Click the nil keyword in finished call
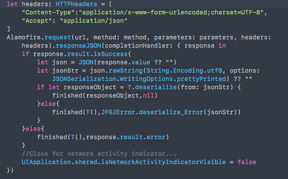Viewport: 288px width, 179px height. pyautogui.click(x=148, y=95)
